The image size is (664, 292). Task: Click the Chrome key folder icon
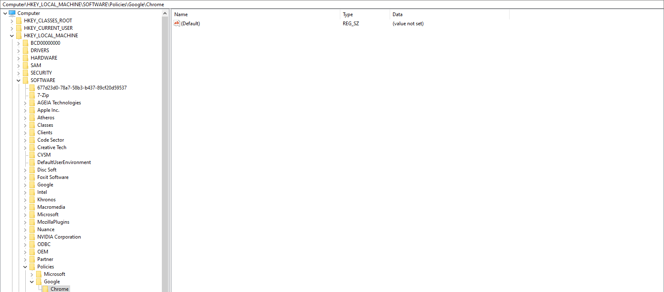pyautogui.click(x=45, y=289)
